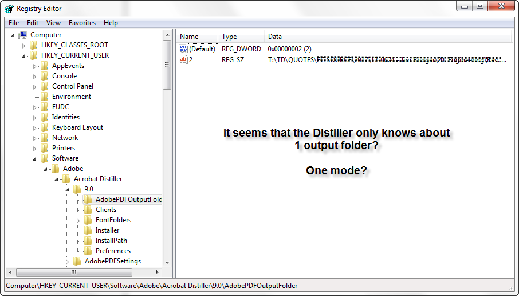Expand the Printers node
The image size is (519, 296).
click(34, 149)
